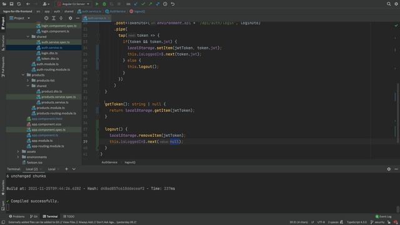The width and height of the screenshot is (400, 225).
Task: Open the Structure tool window side tab
Action: pyautogui.click(x=3, y=43)
